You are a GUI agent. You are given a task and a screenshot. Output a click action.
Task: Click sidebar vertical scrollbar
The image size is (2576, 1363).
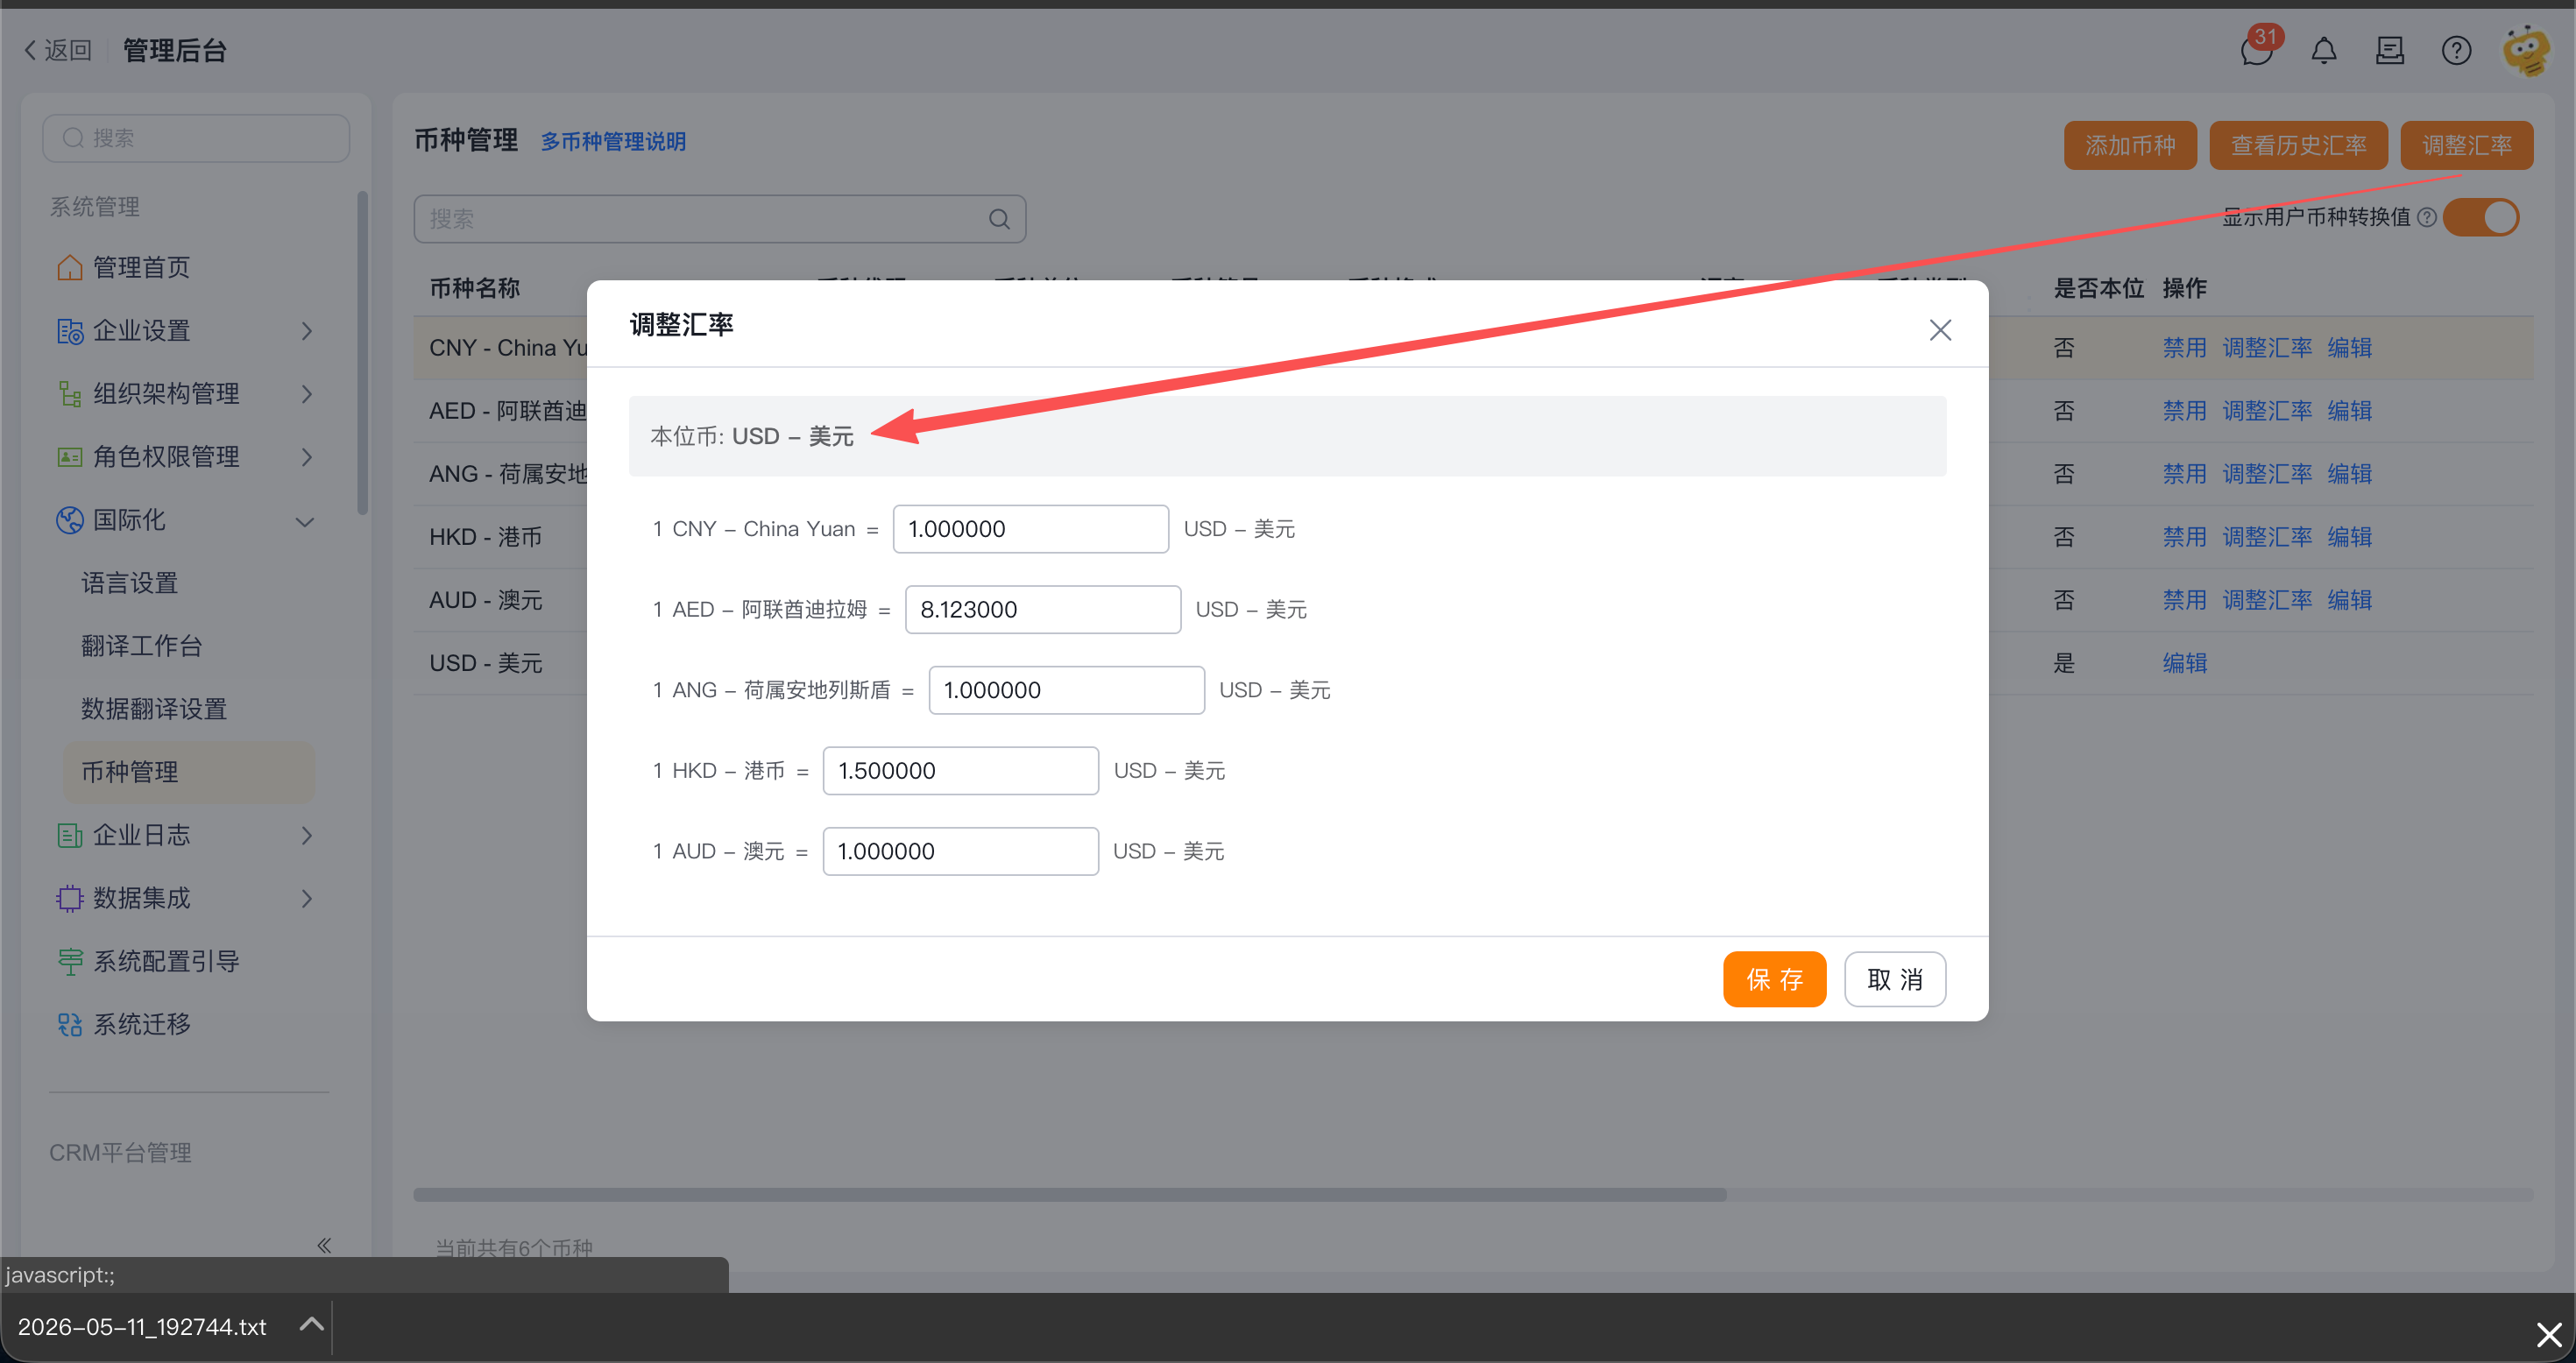(x=362, y=351)
